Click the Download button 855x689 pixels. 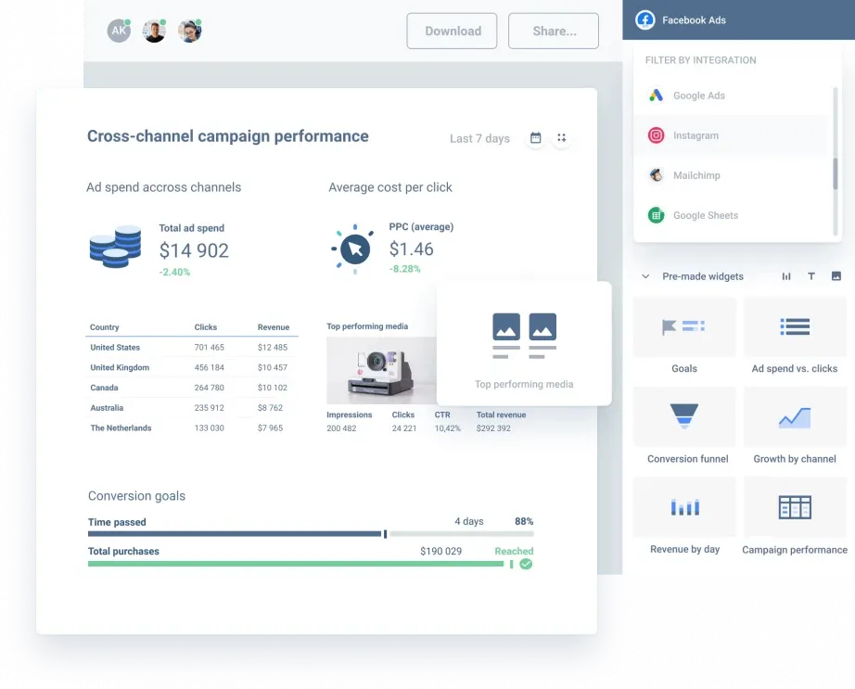click(452, 31)
